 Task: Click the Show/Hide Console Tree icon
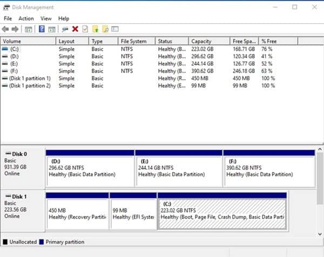coord(29,29)
